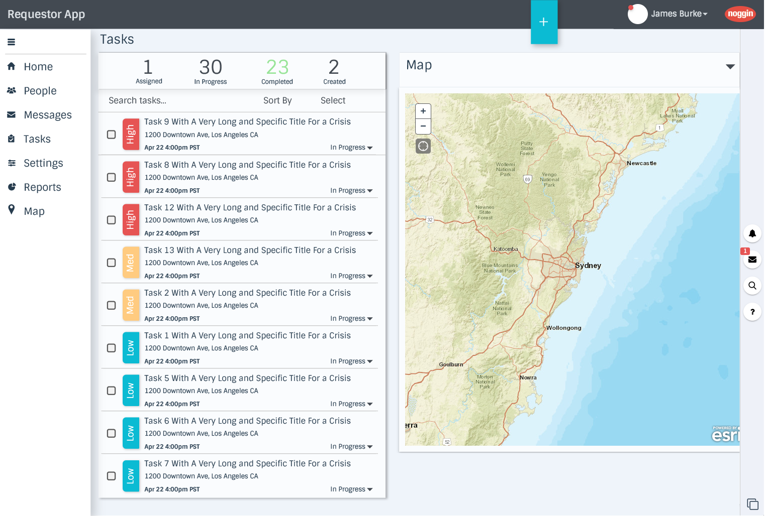Screen dimensions: 765x516
Task: Collapse the Map panel arrow
Action: (730, 66)
